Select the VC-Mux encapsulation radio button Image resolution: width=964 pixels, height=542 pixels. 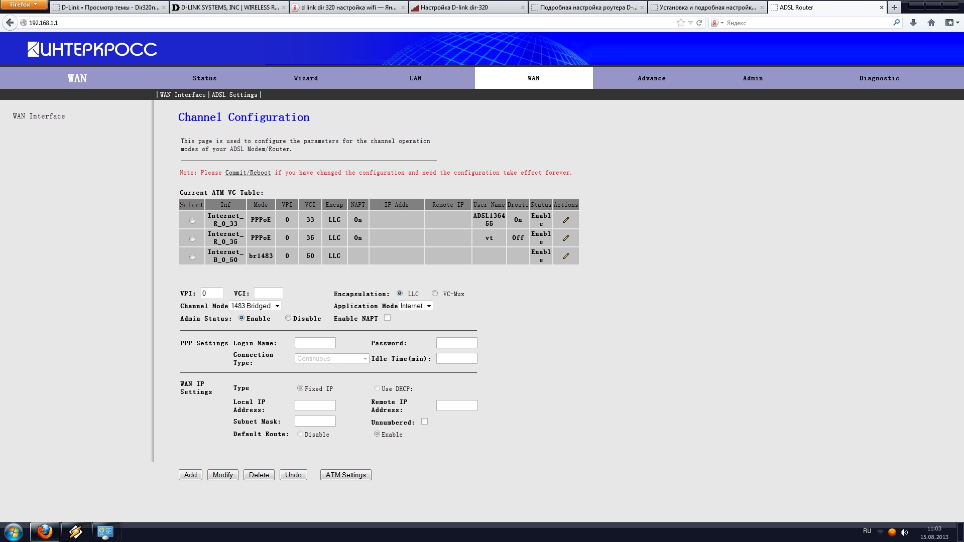click(435, 294)
